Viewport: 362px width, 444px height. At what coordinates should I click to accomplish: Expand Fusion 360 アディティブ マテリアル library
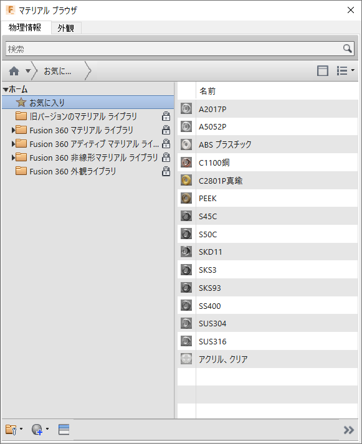[13, 144]
